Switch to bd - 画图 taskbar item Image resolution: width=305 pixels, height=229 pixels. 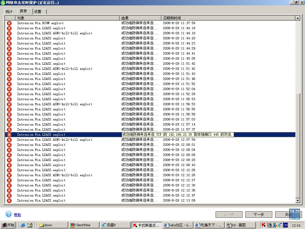(x=241, y=225)
